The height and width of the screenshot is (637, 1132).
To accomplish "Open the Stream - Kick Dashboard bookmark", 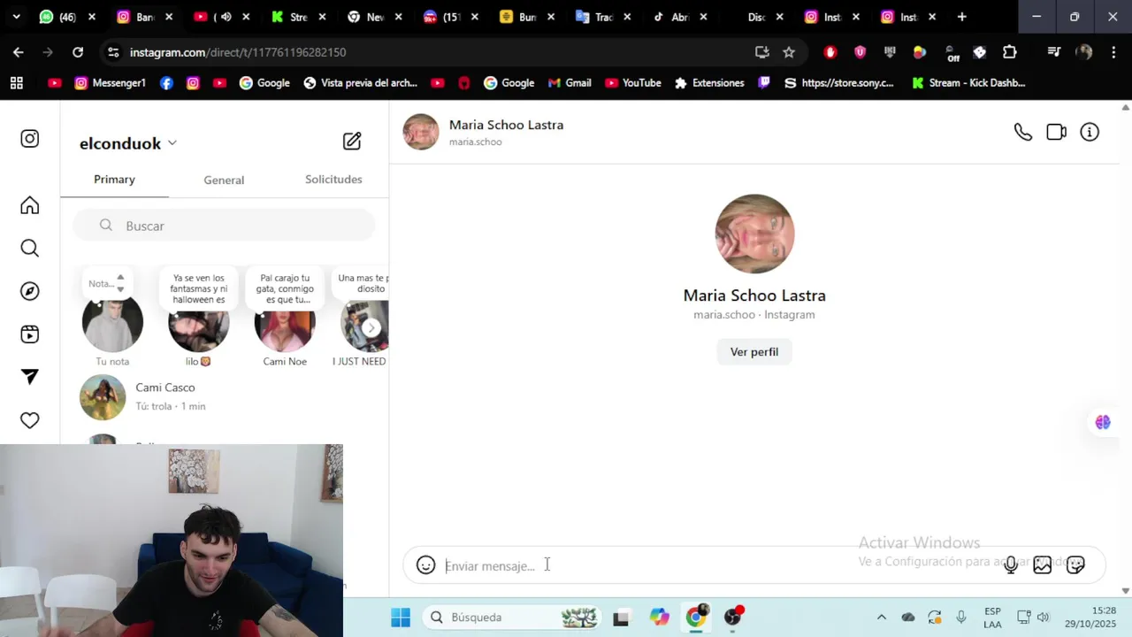I will click(x=968, y=83).
